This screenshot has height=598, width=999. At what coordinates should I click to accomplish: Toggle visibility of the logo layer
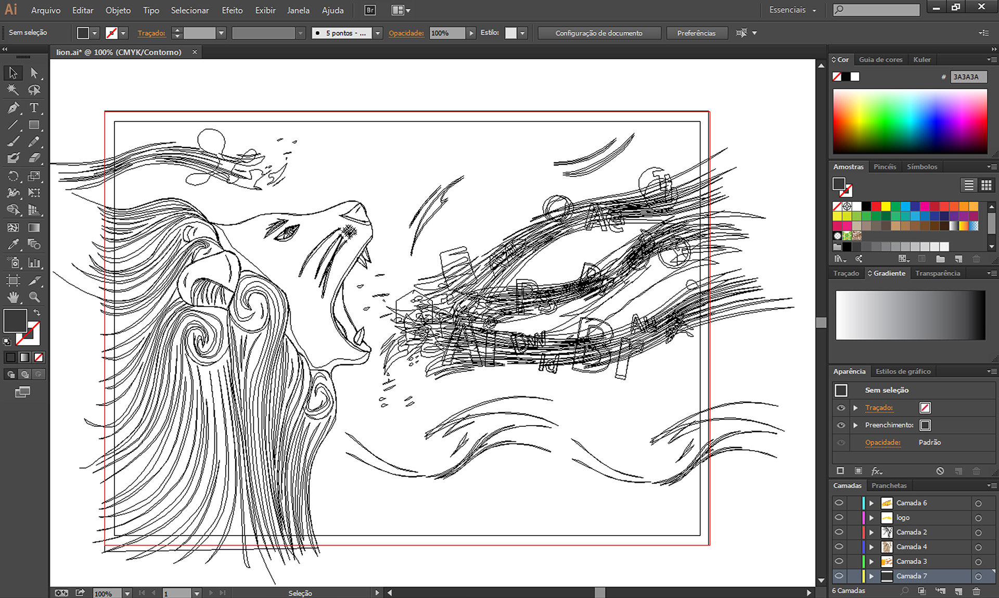pos(839,517)
